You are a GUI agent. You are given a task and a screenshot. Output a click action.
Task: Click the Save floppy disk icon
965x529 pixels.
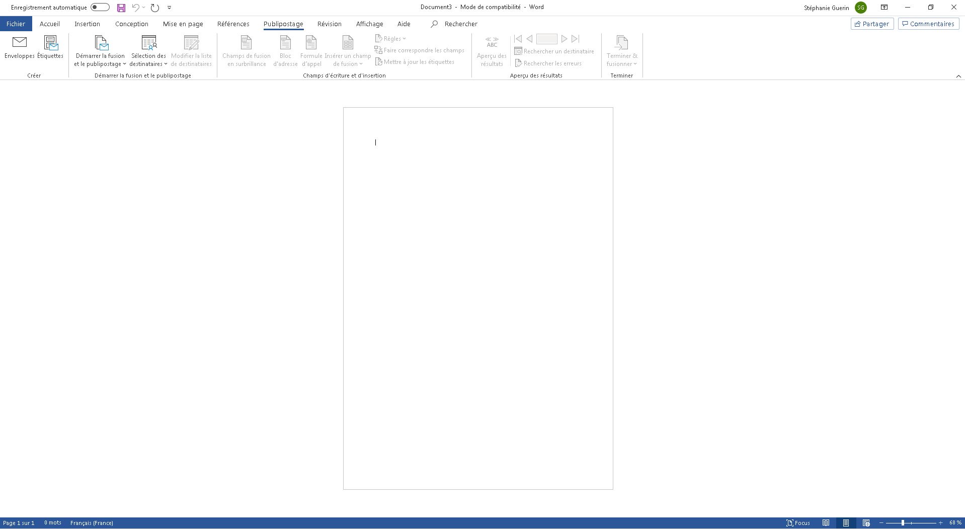coord(121,8)
